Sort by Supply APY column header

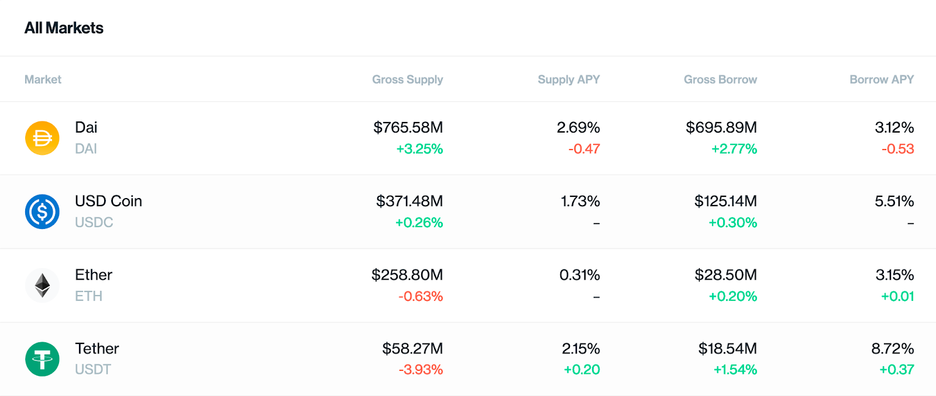point(569,79)
